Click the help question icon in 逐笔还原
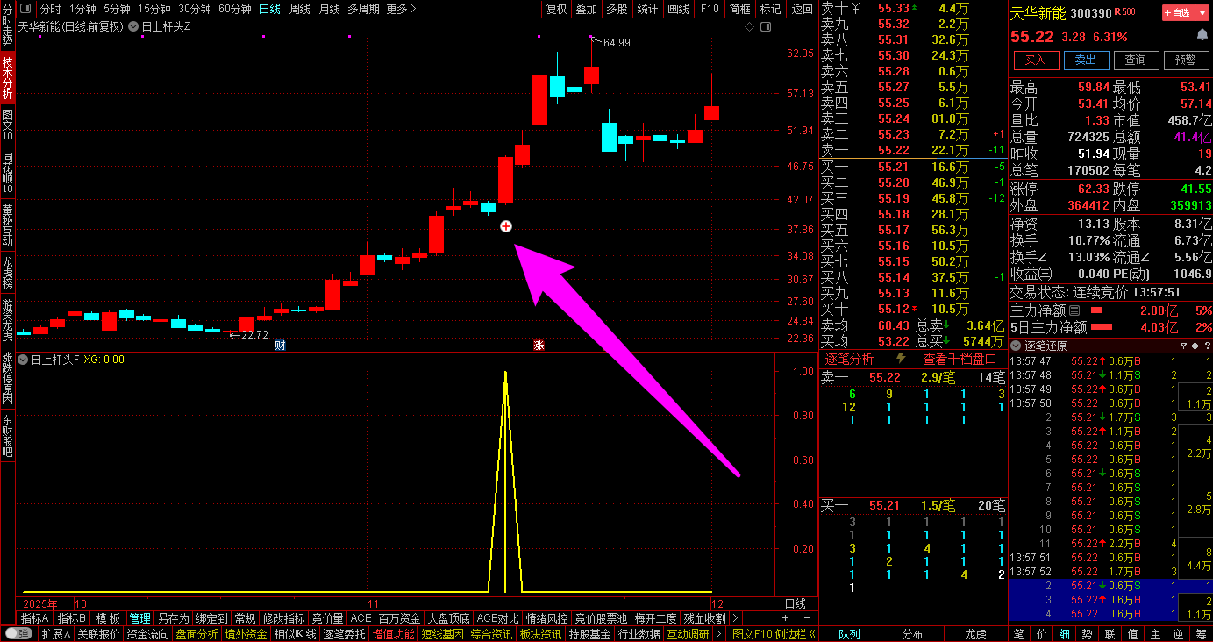 click(1206, 345)
